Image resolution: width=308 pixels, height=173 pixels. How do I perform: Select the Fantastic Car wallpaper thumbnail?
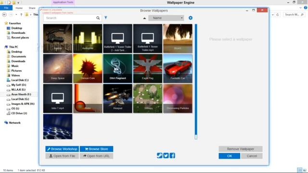click(x=178, y=68)
